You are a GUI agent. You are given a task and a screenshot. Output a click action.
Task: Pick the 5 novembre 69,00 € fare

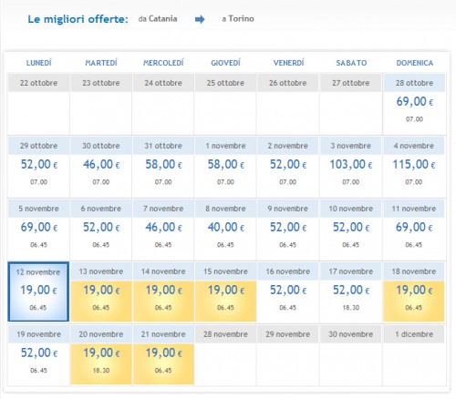(38, 230)
